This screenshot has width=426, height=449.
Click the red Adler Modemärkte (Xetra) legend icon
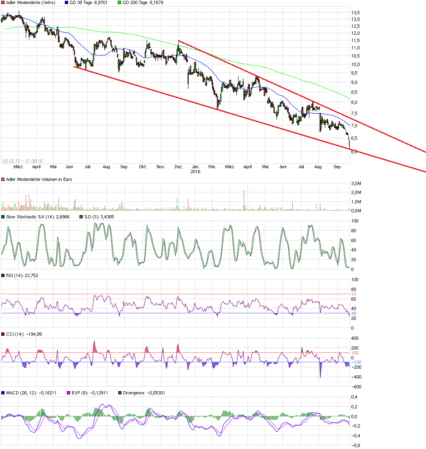point(2,2)
